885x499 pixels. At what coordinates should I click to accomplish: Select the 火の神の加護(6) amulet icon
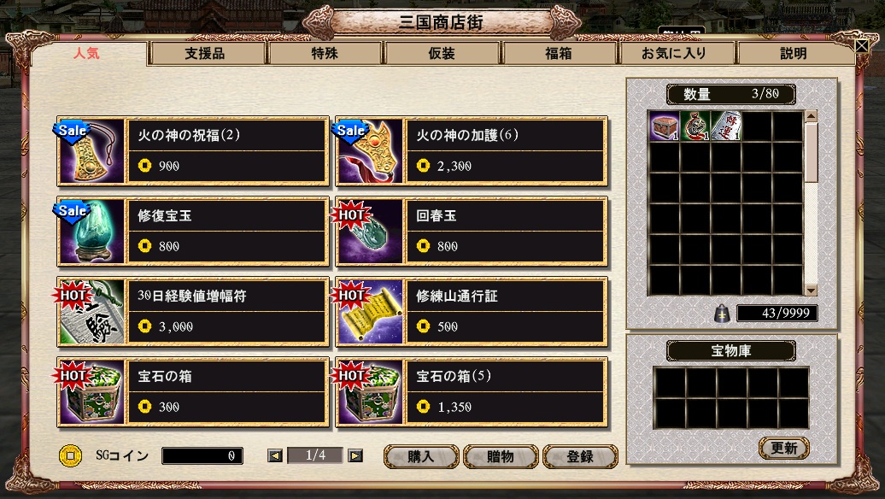point(370,150)
